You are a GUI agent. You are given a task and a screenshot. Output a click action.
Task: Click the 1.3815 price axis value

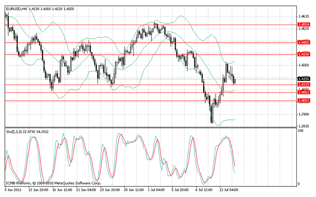pos(303,125)
